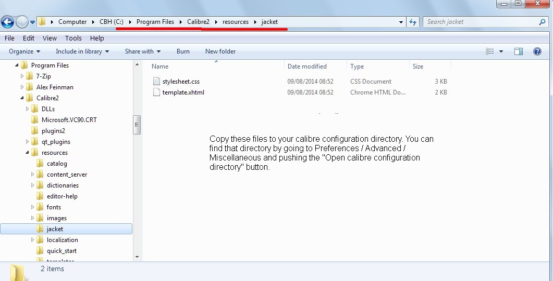The width and height of the screenshot is (553, 281).
Task: Click the 7-Zip folder icon
Action: pyautogui.click(x=30, y=76)
